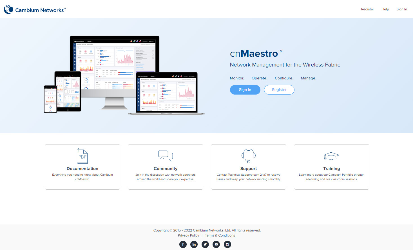Click the 'Configure.' text
Viewport: 413px width, 250px height.
[284, 78]
